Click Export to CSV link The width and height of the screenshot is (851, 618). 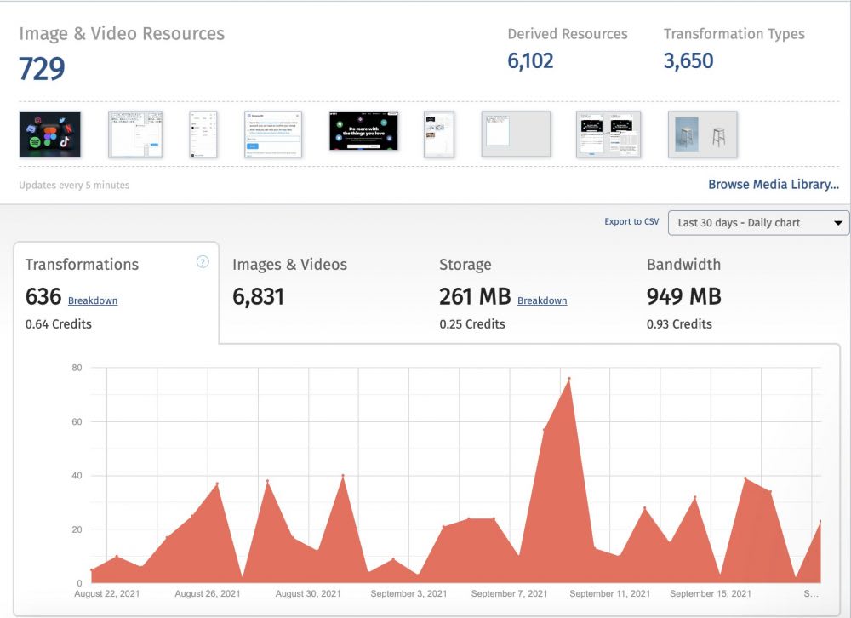pos(631,221)
